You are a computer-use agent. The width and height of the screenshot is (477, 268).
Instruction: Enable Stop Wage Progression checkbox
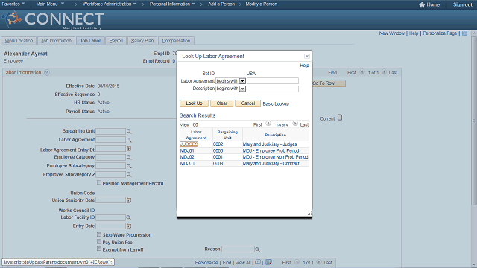99,234
